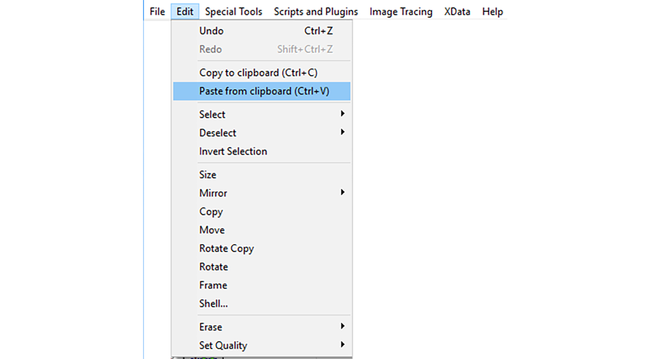This screenshot has width=653, height=359.
Task: Open the XData menu
Action: point(457,11)
